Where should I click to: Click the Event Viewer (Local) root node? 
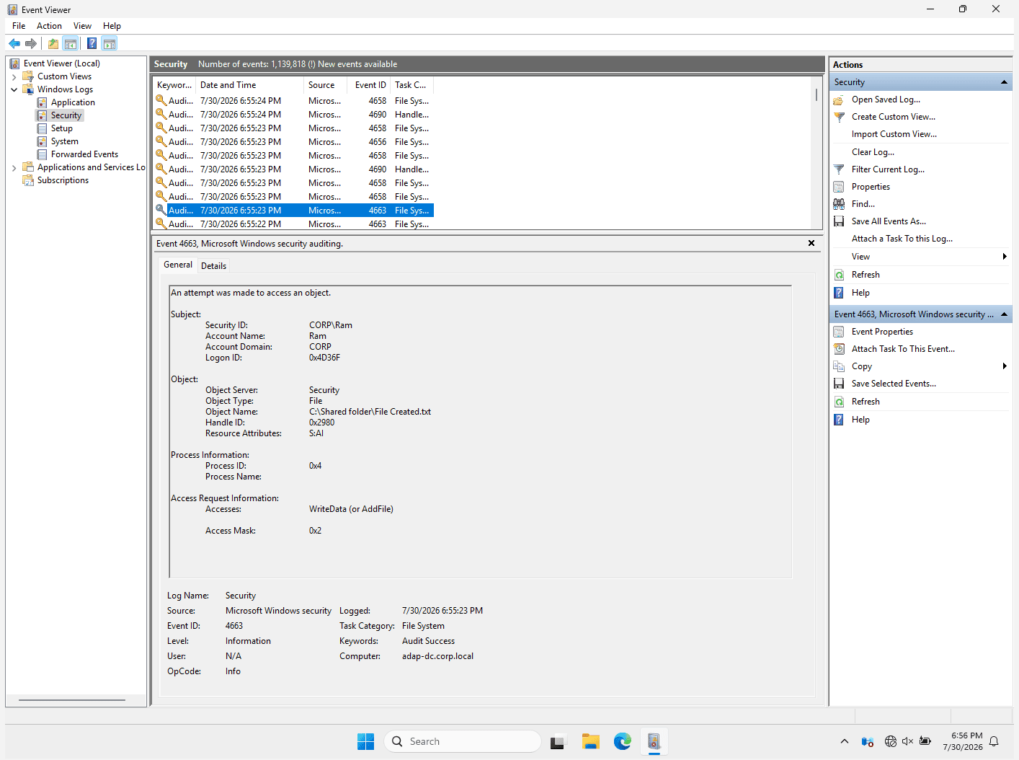click(x=61, y=63)
